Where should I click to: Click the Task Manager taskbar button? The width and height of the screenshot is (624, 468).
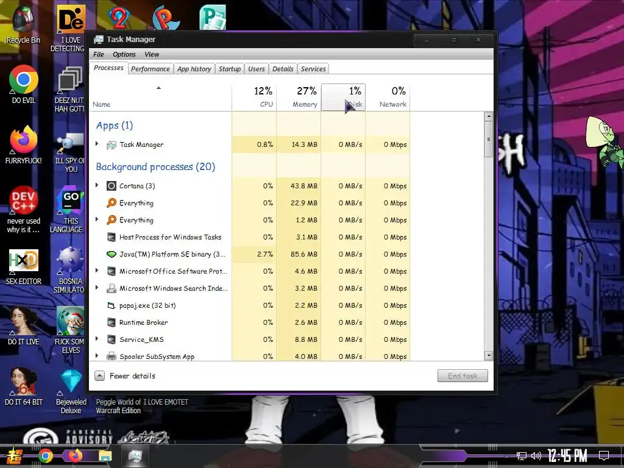[135, 456]
